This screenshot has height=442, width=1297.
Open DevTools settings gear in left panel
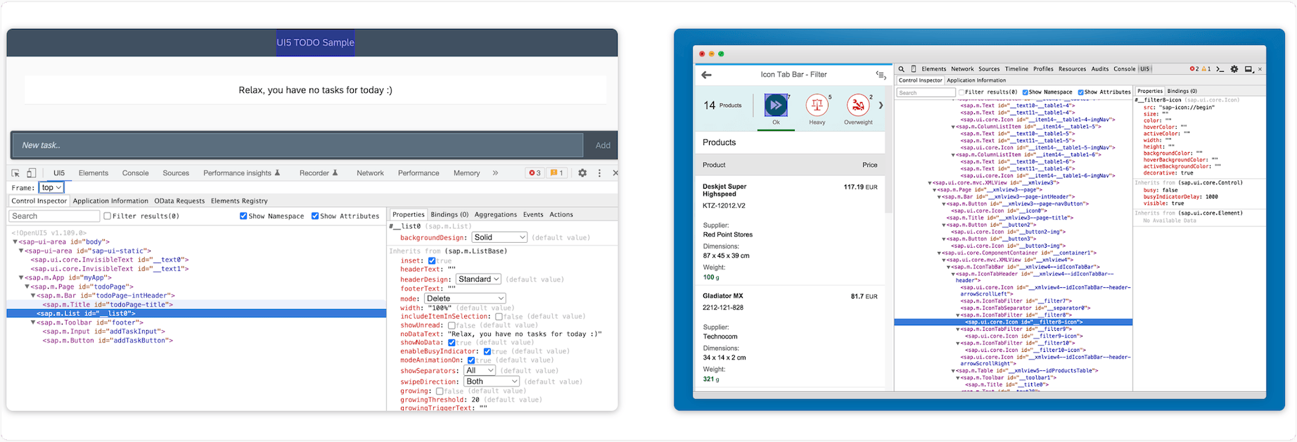[x=582, y=173]
